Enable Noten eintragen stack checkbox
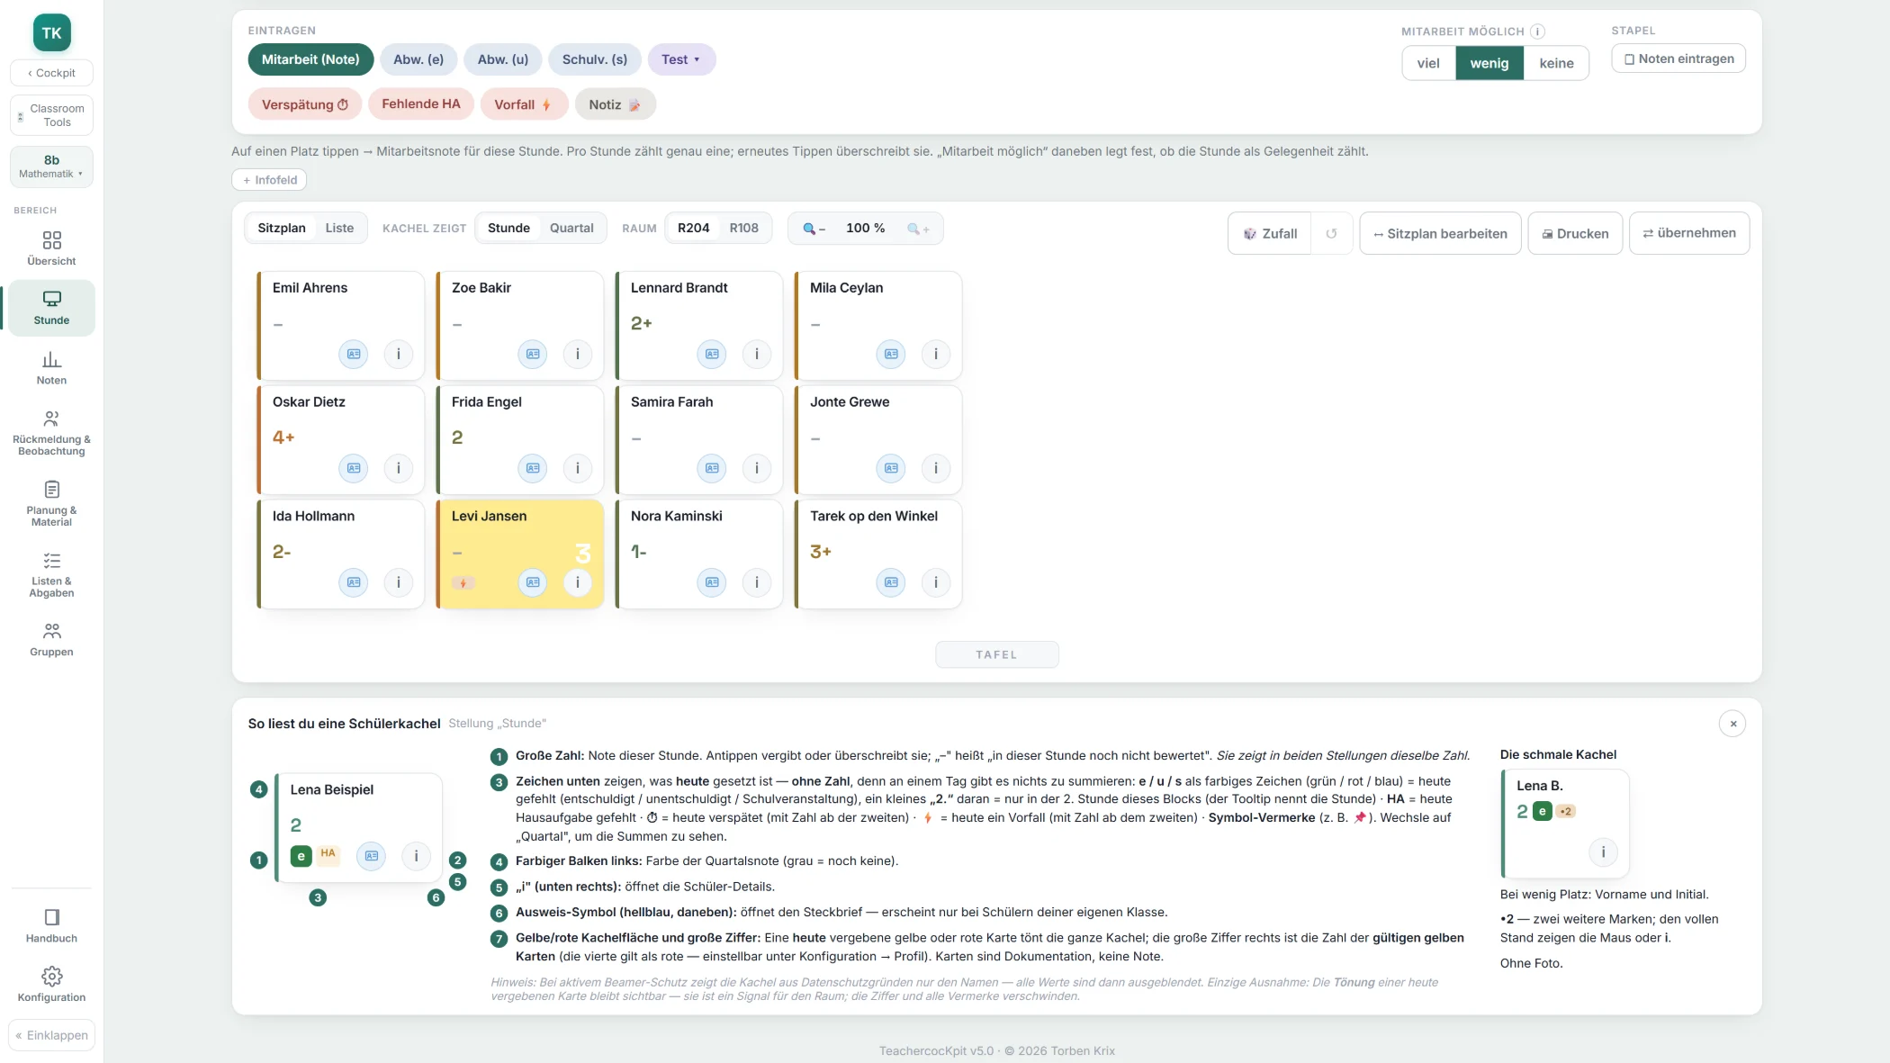Image resolution: width=1890 pixels, height=1063 pixels. coord(1678,59)
